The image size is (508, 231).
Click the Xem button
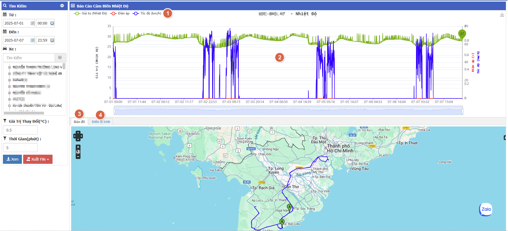12,159
